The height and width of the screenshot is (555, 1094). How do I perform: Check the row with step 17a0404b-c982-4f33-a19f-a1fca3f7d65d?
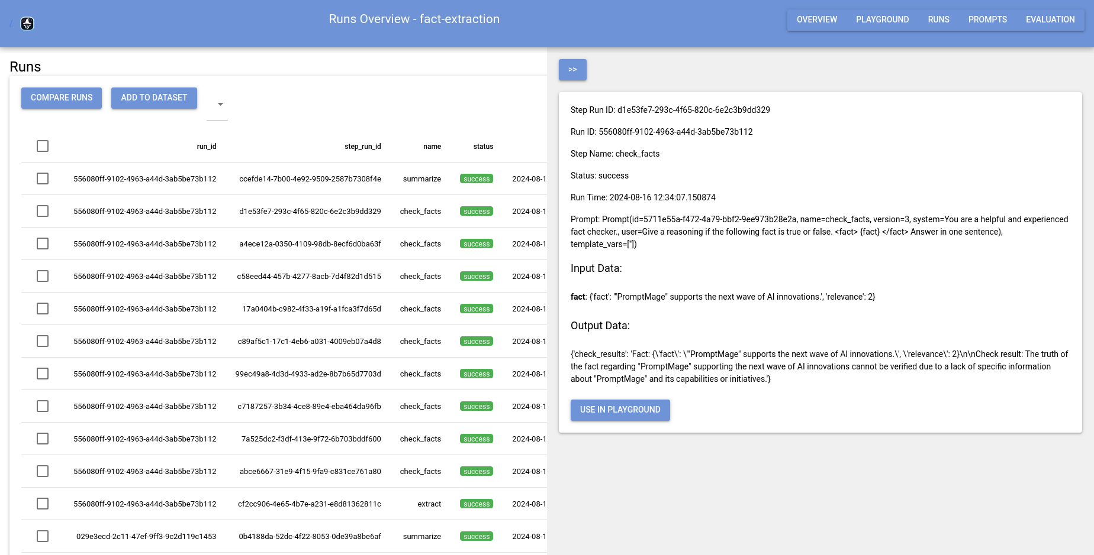click(x=43, y=309)
